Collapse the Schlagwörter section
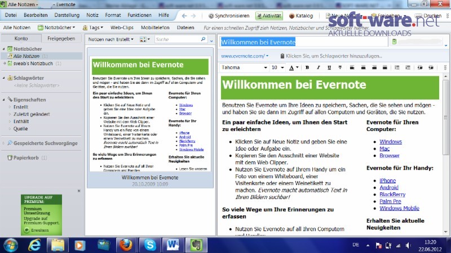The width and height of the screenshot is (451, 253). pyautogui.click(x=4, y=78)
